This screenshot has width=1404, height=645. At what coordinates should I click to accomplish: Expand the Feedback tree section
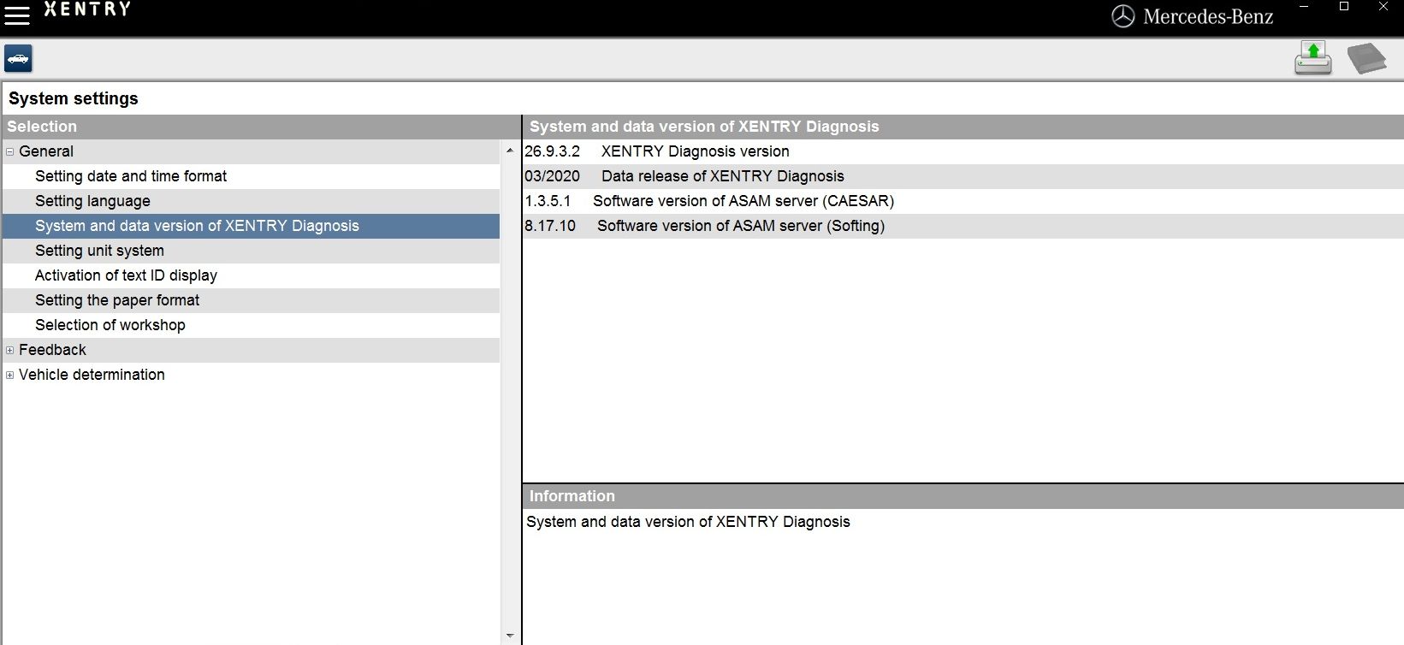(10, 351)
